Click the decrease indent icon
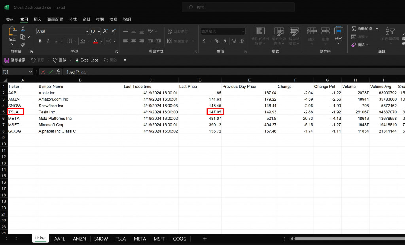Image resolution: width=405 pixels, height=245 pixels. pos(151,41)
